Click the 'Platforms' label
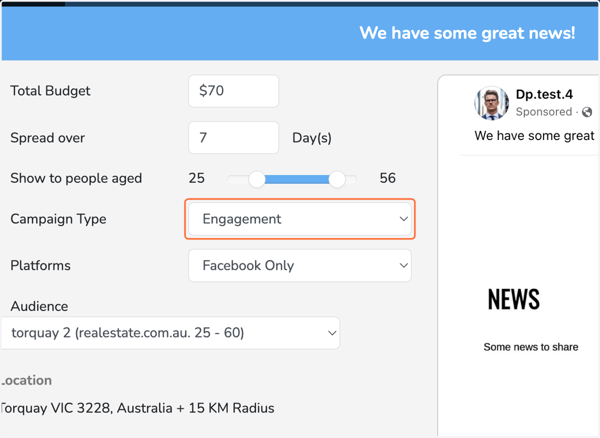This screenshot has height=438, width=600. [x=40, y=265]
